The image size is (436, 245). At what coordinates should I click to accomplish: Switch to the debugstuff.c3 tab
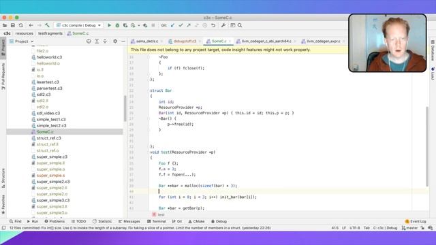tap(185, 42)
